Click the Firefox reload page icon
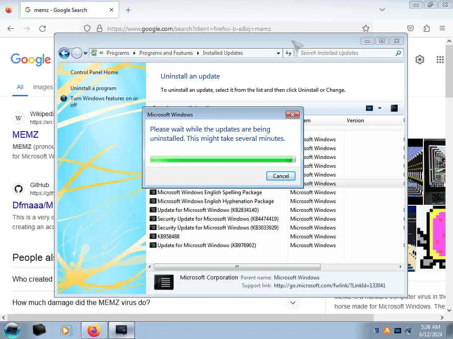 click(42, 29)
